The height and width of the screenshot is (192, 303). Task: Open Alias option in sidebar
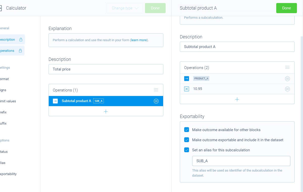pyautogui.click(x=3, y=163)
